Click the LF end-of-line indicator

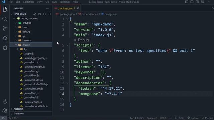pos(171,118)
